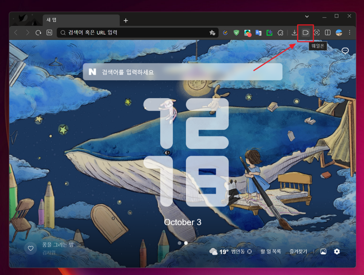The height and width of the screenshot is (275, 364).
Task: Click the large 12 18 clock
Action: [187, 152]
